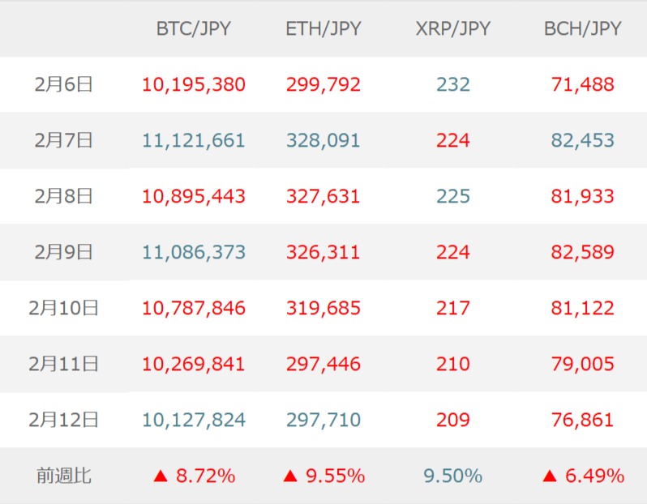The width and height of the screenshot is (647, 504).
Task: Click the red triangle beside 9.55%
Action: click(290, 476)
